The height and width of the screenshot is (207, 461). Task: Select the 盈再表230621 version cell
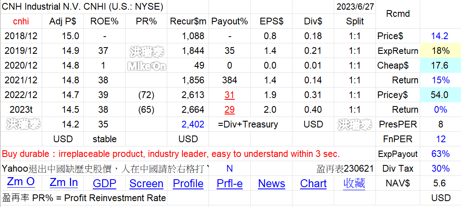click(x=345, y=168)
